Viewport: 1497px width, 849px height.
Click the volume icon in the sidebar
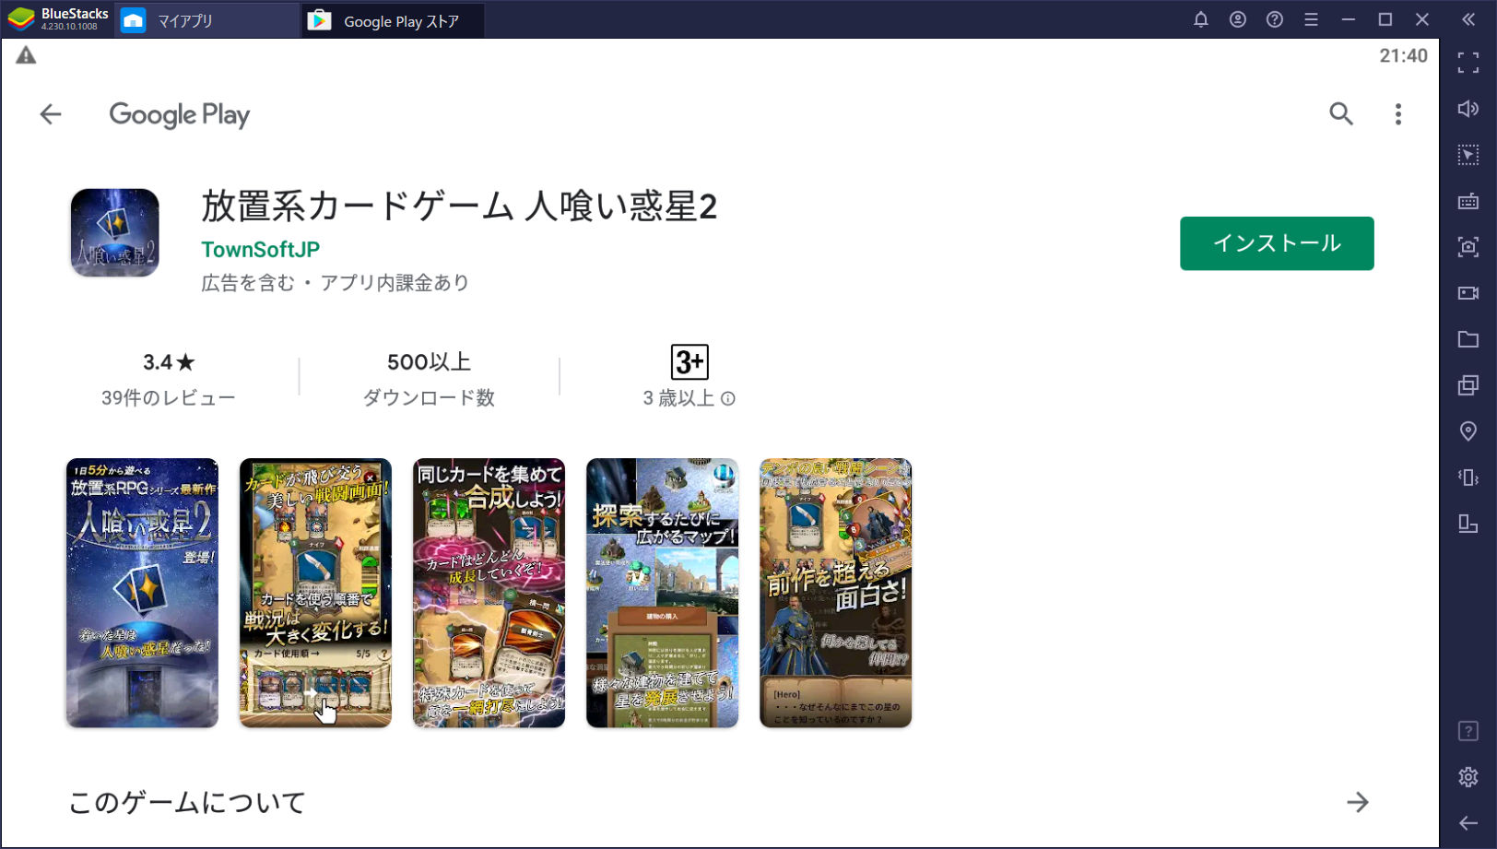pos(1468,109)
